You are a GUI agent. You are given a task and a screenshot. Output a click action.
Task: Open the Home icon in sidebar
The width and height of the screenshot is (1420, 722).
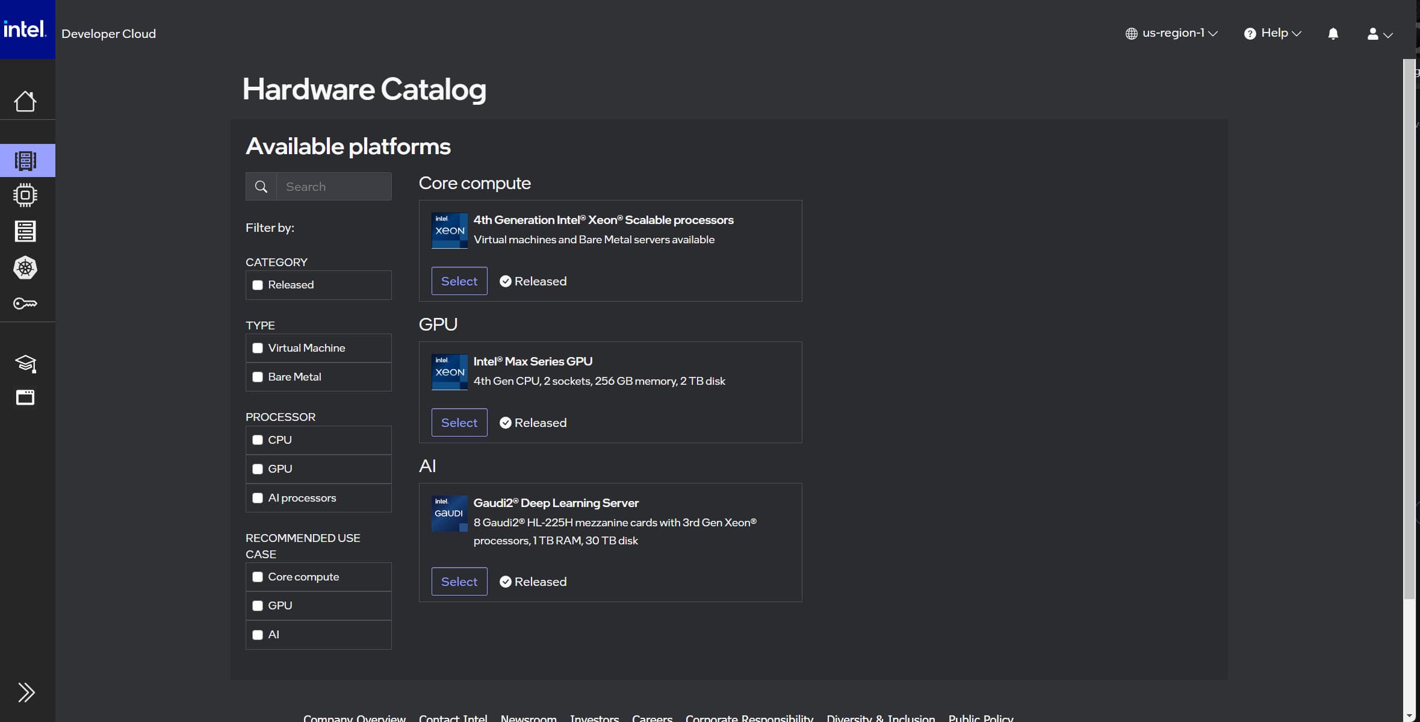(25, 101)
